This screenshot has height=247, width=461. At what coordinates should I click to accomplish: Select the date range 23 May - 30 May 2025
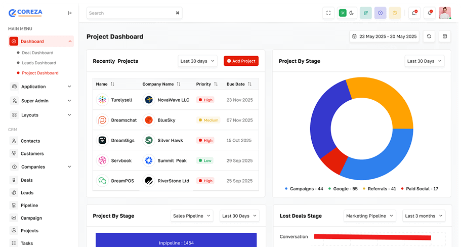click(384, 36)
